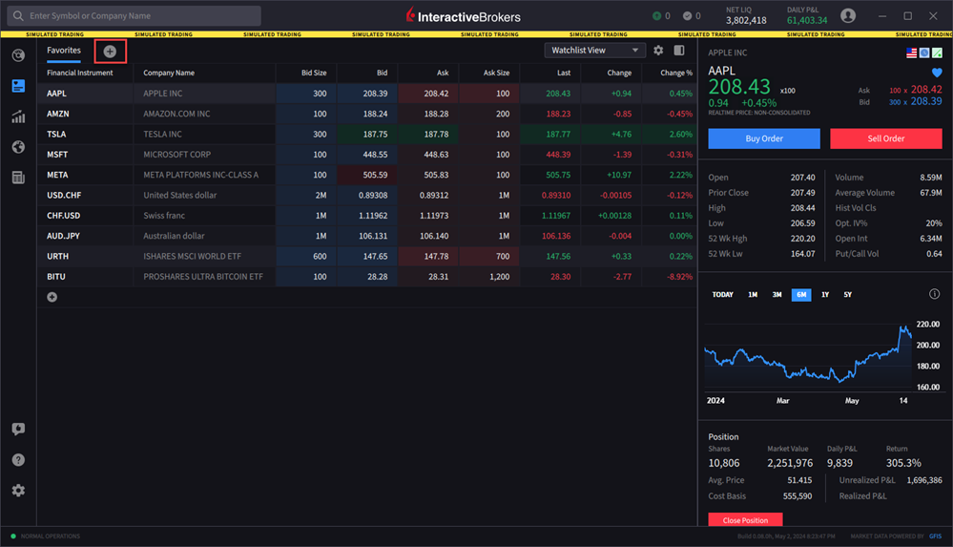
Task: Click the US flag icon on the AAPL panel
Action: tap(911, 53)
